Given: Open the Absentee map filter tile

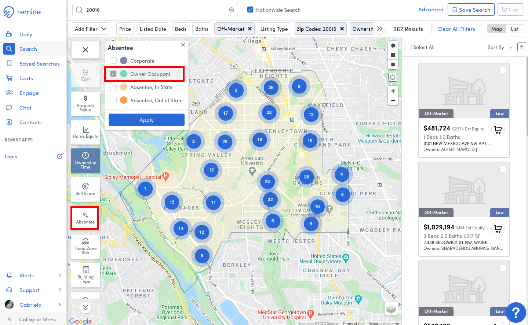Looking at the screenshot, I should tap(85, 218).
